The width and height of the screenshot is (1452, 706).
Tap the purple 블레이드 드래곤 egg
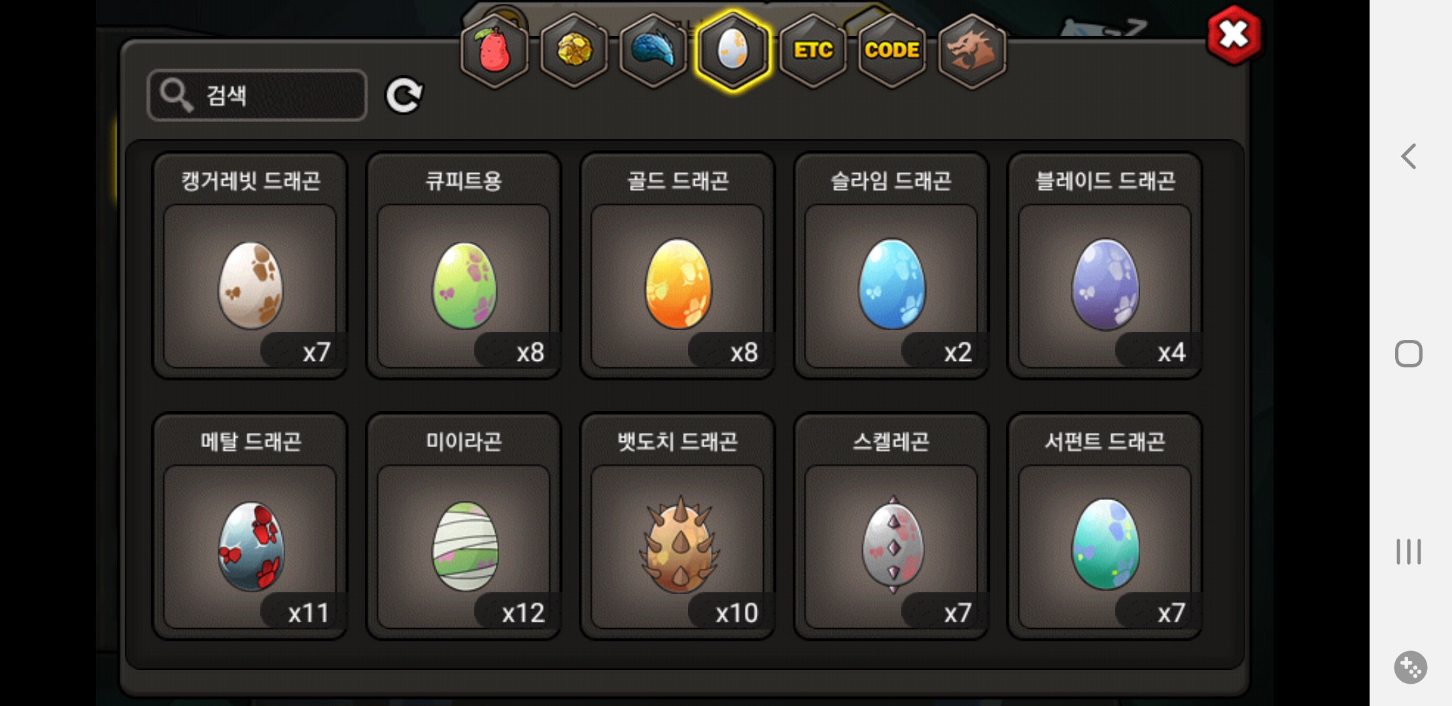1105,265
